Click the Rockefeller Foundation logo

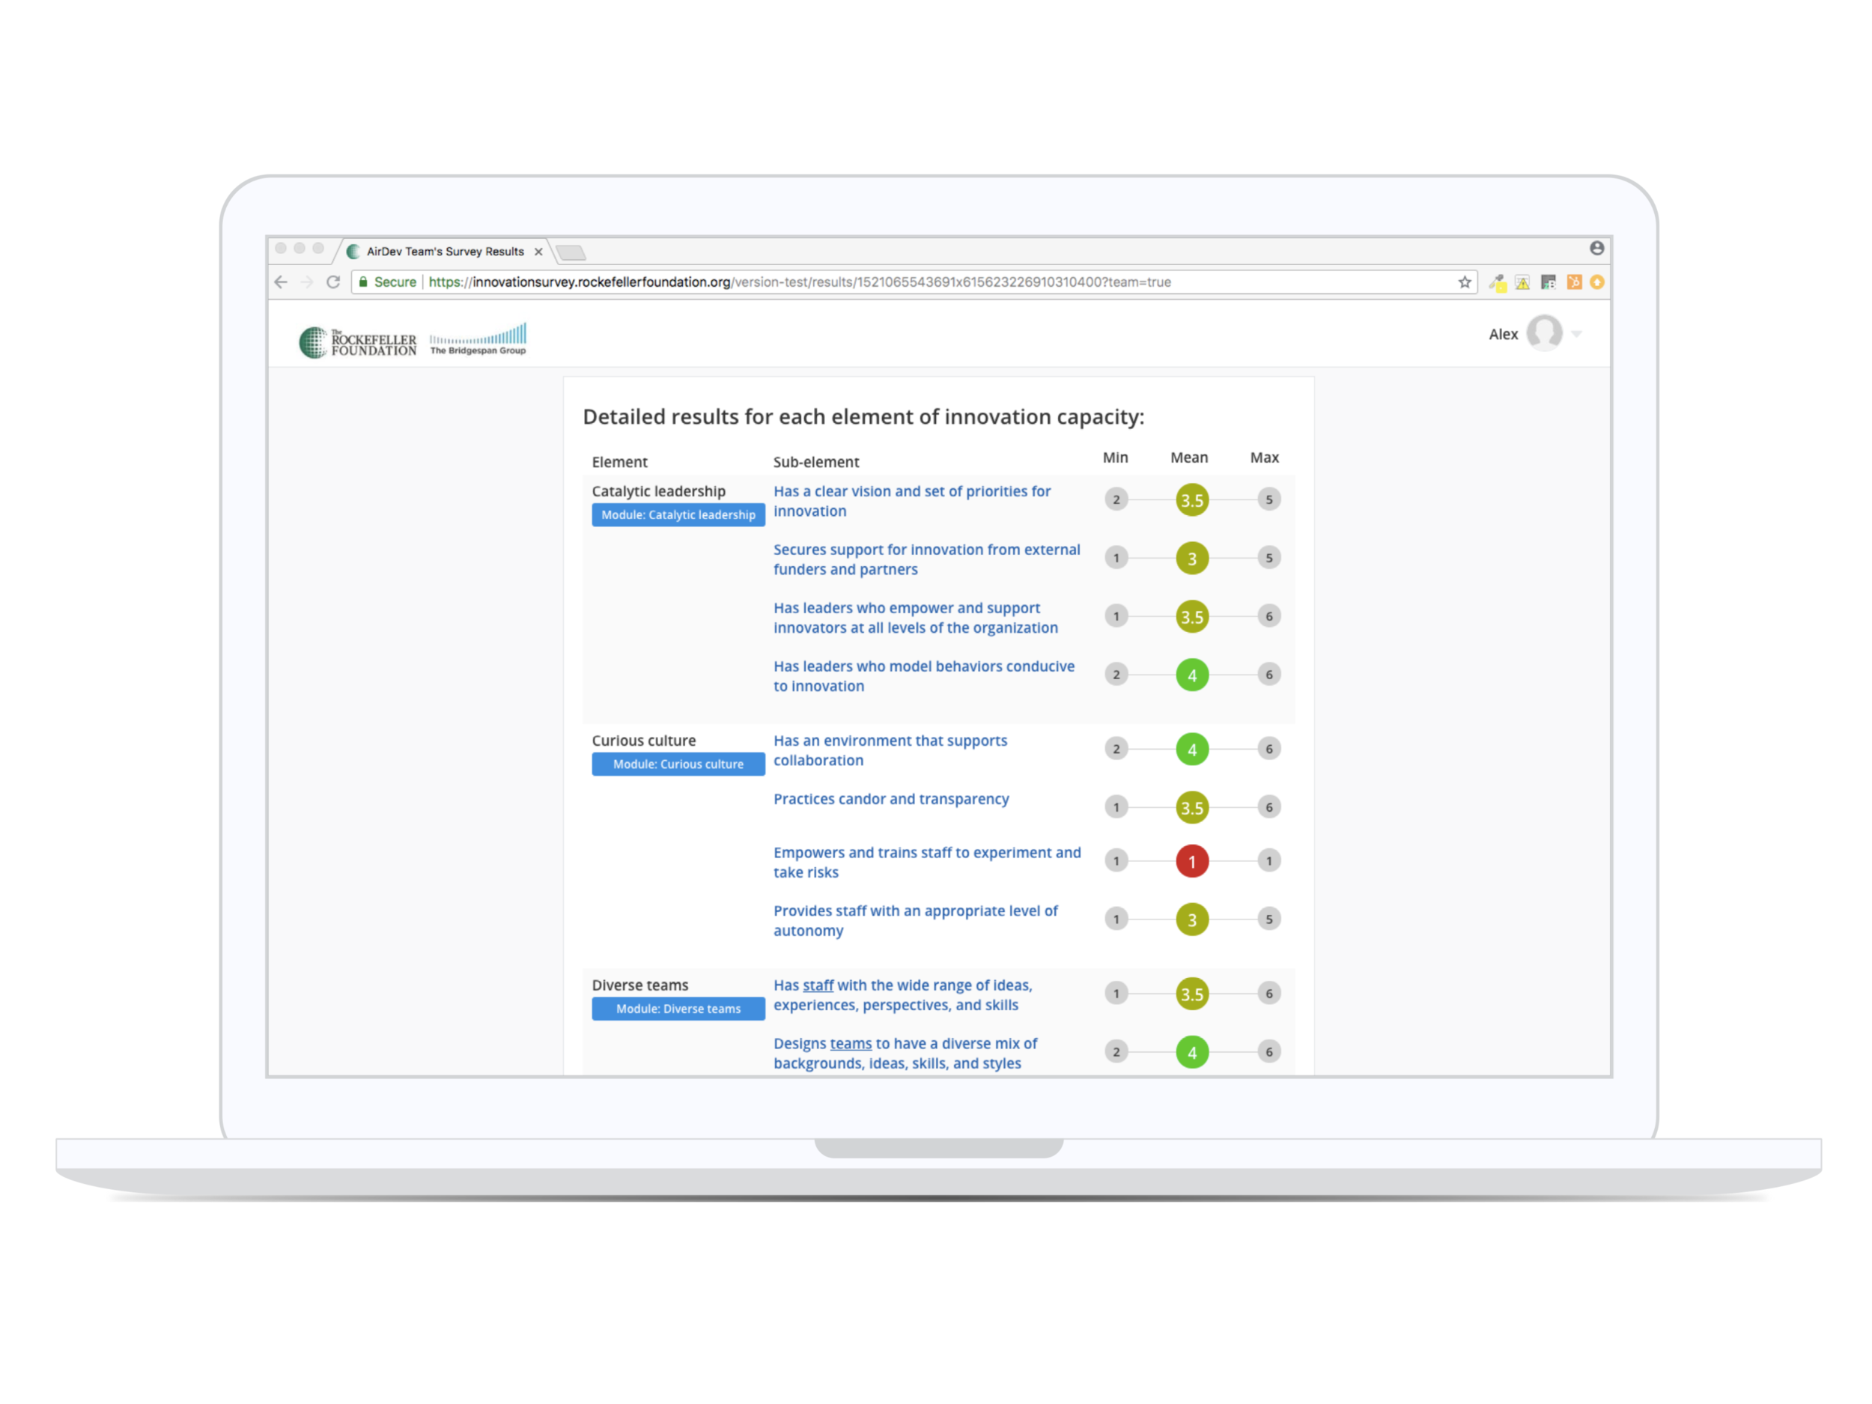click(x=357, y=342)
